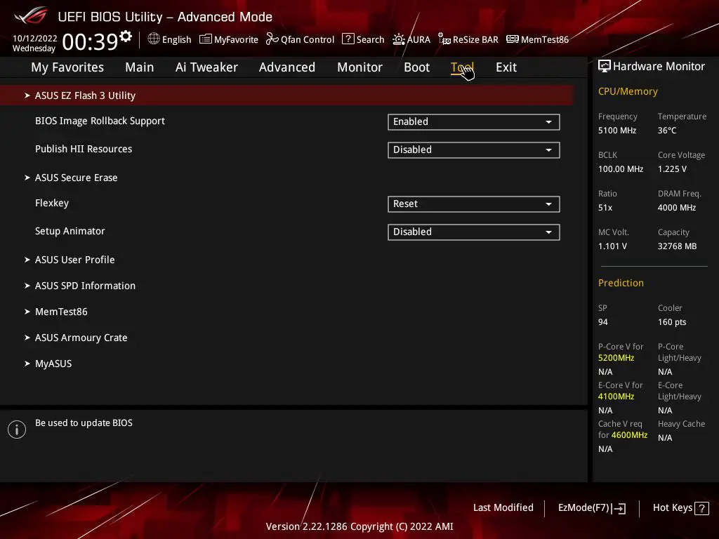Click the 160 pts cooler score

(x=672, y=321)
